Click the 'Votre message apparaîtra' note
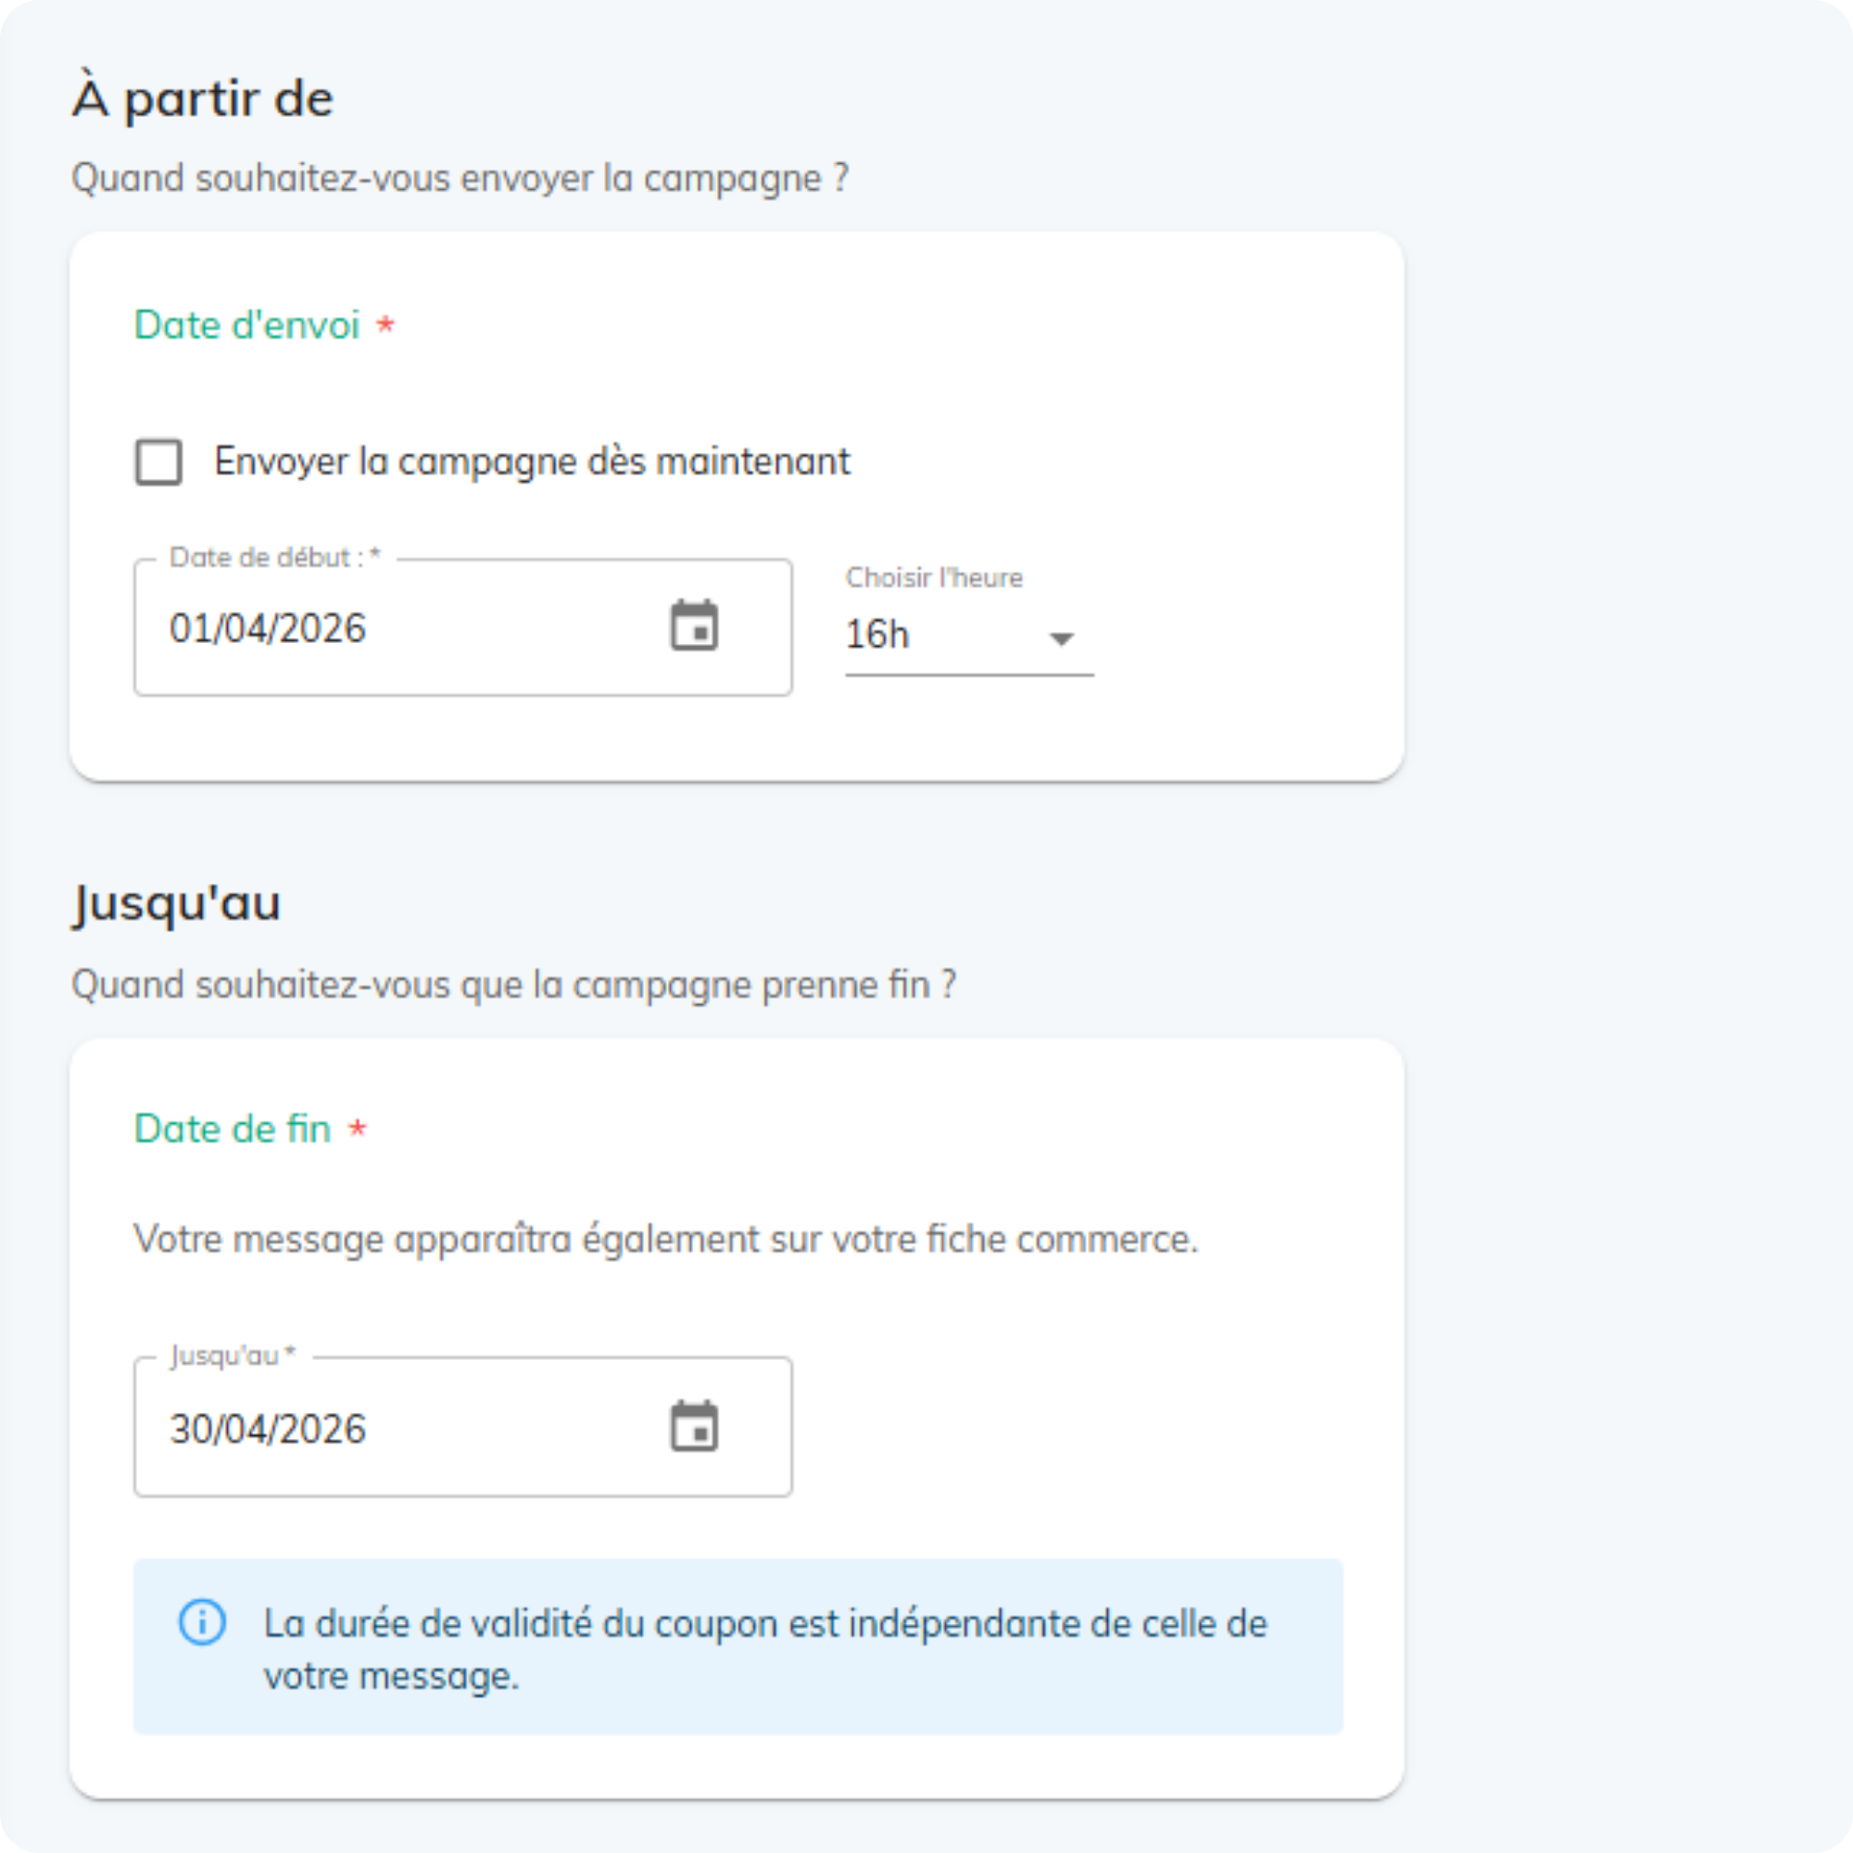This screenshot has width=1853, height=1853. click(664, 1239)
